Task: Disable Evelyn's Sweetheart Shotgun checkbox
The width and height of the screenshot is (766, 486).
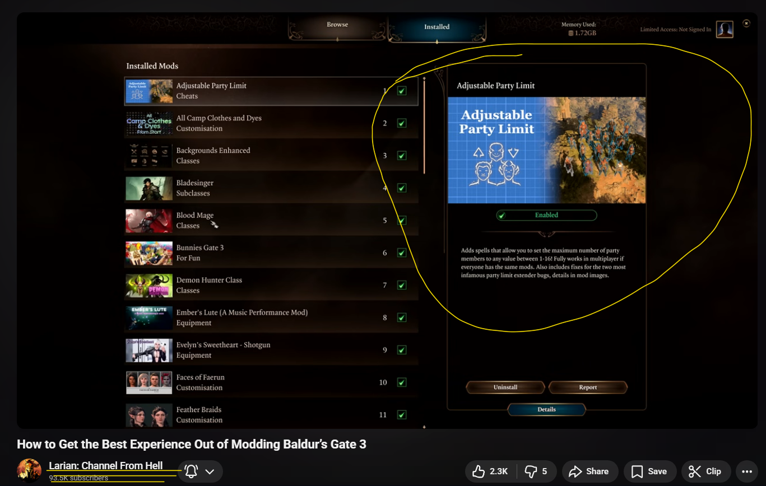Action: [x=402, y=350]
